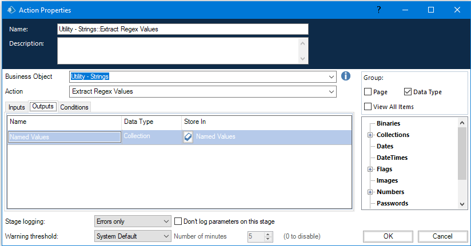Click the Blue Prism icon in title bar
The image size is (471, 246).
coord(9,10)
